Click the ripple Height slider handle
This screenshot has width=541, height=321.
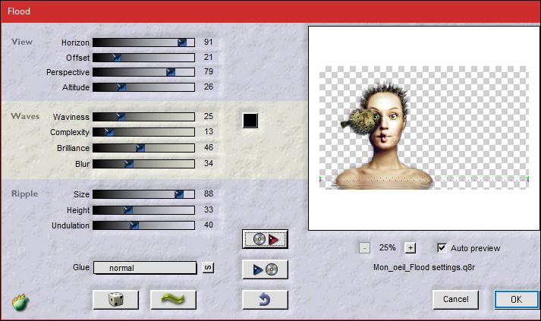tap(127, 210)
